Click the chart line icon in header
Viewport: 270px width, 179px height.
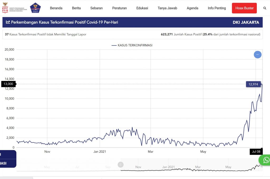point(8,22)
